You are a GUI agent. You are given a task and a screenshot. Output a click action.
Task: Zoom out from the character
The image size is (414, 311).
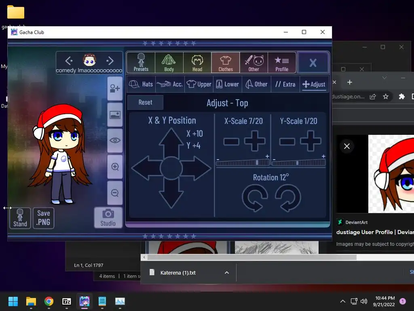[115, 193]
